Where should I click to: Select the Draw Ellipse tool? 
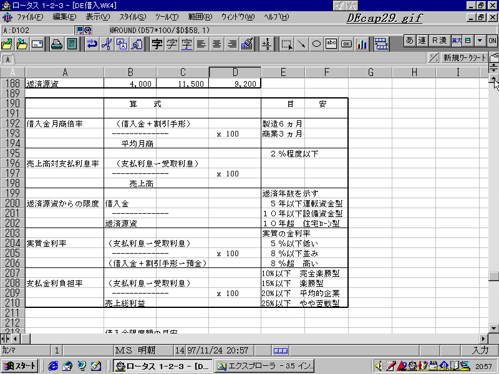point(316,44)
